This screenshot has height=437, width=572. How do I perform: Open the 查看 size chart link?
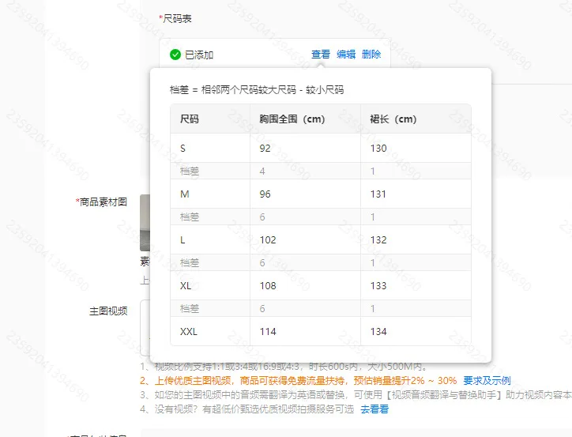tap(320, 55)
